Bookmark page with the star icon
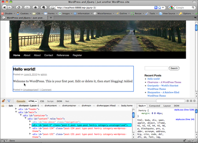Viewport: 198px width, 143px height. pos(160,8)
